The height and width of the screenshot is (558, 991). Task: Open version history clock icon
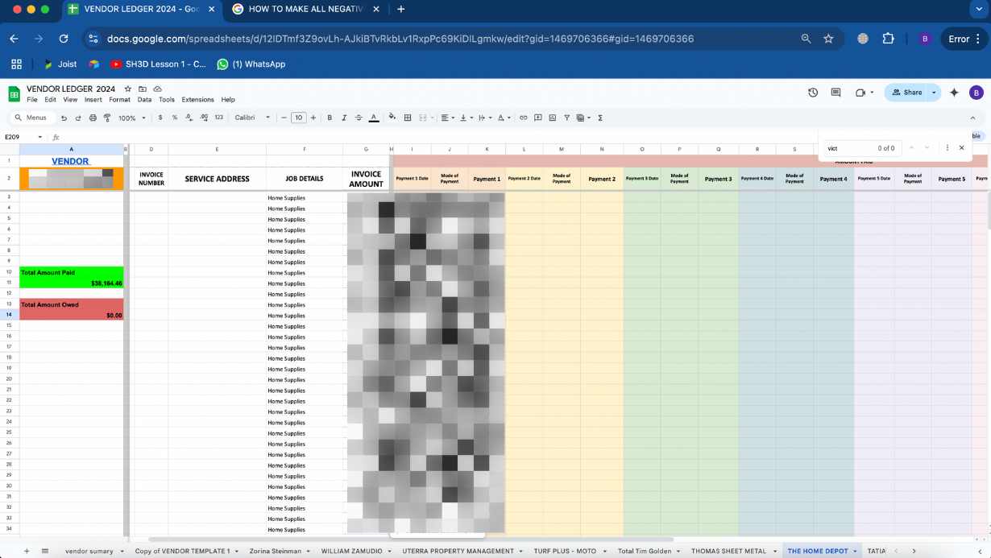(813, 93)
